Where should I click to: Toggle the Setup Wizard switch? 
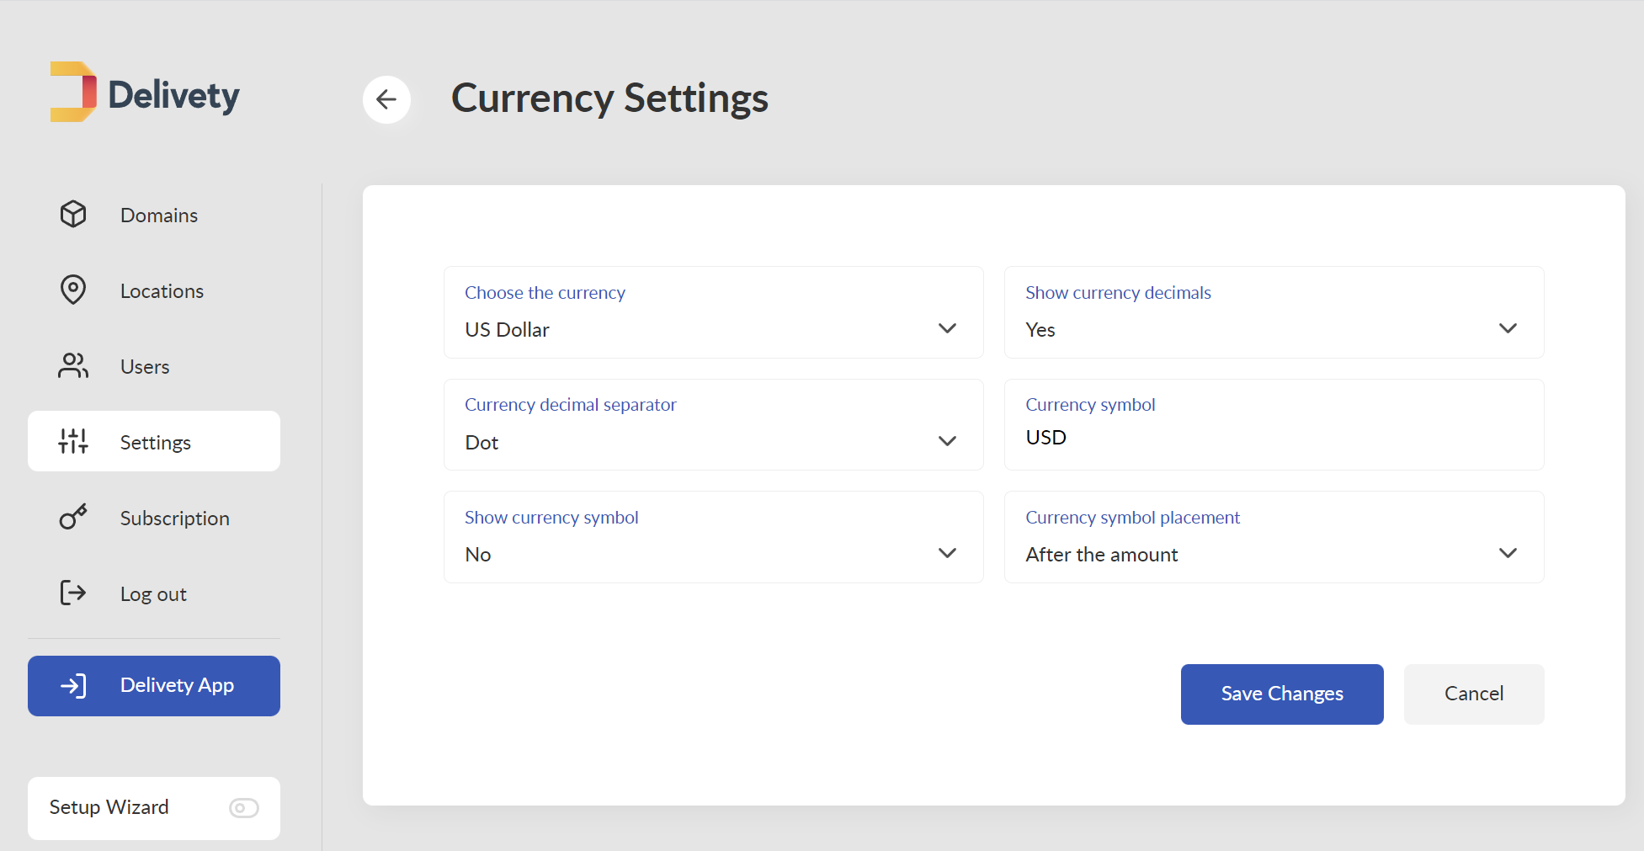(244, 808)
